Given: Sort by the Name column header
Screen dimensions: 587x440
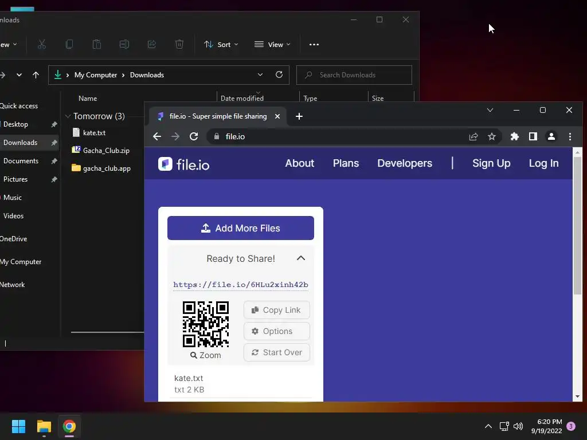Looking at the screenshot, I should click(x=88, y=99).
